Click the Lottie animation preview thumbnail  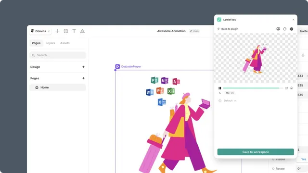(x=256, y=58)
